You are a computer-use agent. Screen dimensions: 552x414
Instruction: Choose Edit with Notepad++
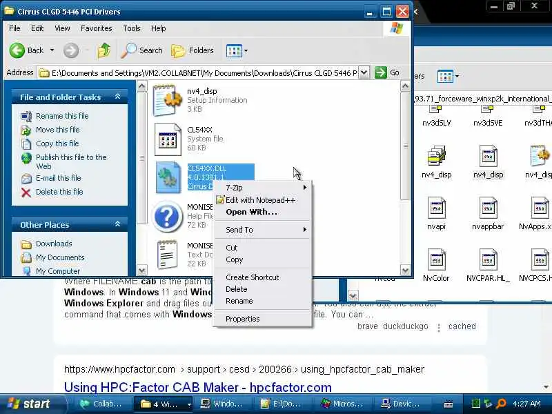coord(263,200)
